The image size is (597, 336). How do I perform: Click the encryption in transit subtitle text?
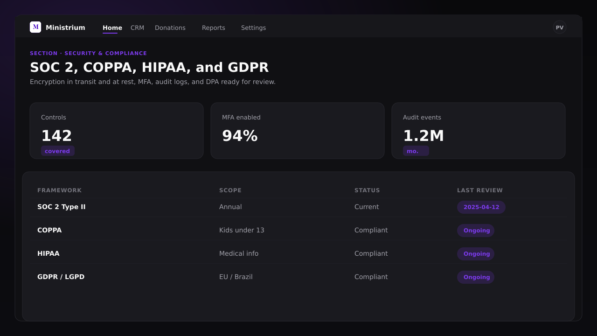click(x=153, y=82)
